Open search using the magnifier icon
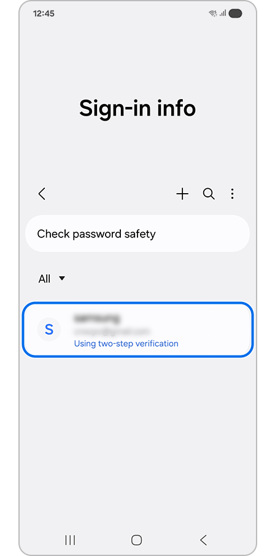275x556 pixels. tap(209, 194)
